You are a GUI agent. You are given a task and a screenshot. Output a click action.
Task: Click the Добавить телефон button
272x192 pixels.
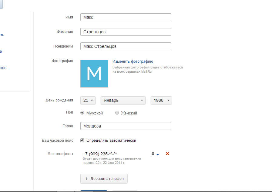point(104,179)
